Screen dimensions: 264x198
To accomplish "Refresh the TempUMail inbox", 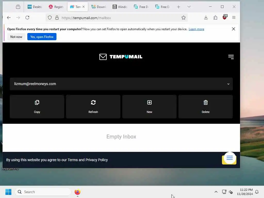I will pos(93,106).
